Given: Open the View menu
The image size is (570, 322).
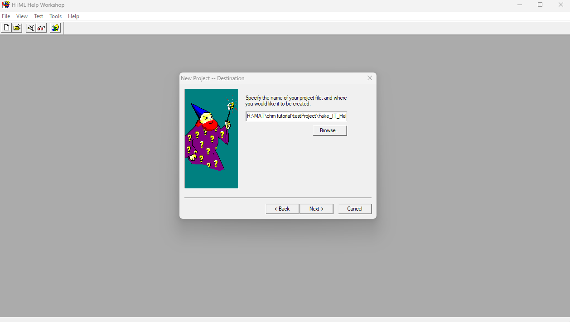Looking at the screenshot, I should (x=22, y=16).
